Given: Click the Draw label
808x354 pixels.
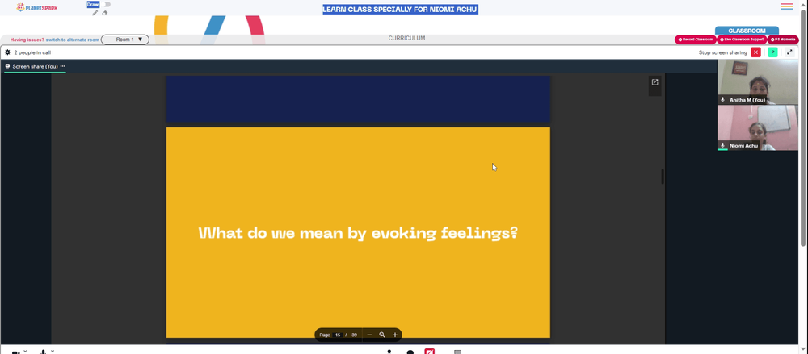Looking at the screenshot, I should (93, 4).
